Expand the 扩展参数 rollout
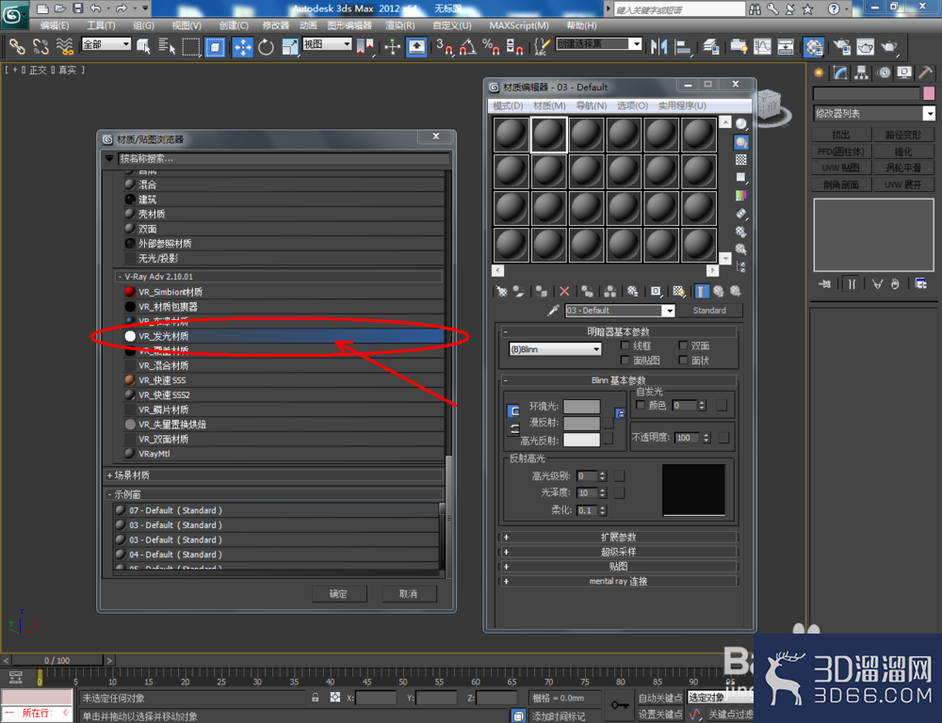Image resolution: width=942 pixels, height=723 pixels. [x=618, y=537]
